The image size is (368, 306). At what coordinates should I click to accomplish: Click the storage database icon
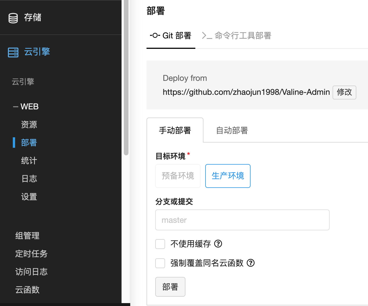point(13,18)
